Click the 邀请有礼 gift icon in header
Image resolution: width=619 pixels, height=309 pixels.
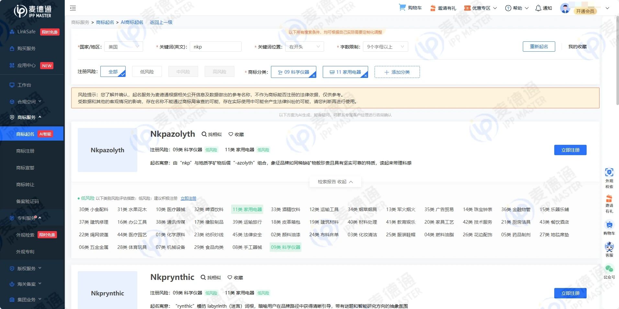click(433, 8)
